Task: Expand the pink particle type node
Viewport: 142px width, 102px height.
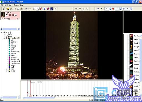Action: click(x=7, y=69)
